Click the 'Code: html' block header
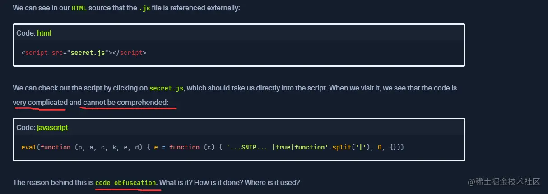The image size is (548, 194). pos(239,33)
